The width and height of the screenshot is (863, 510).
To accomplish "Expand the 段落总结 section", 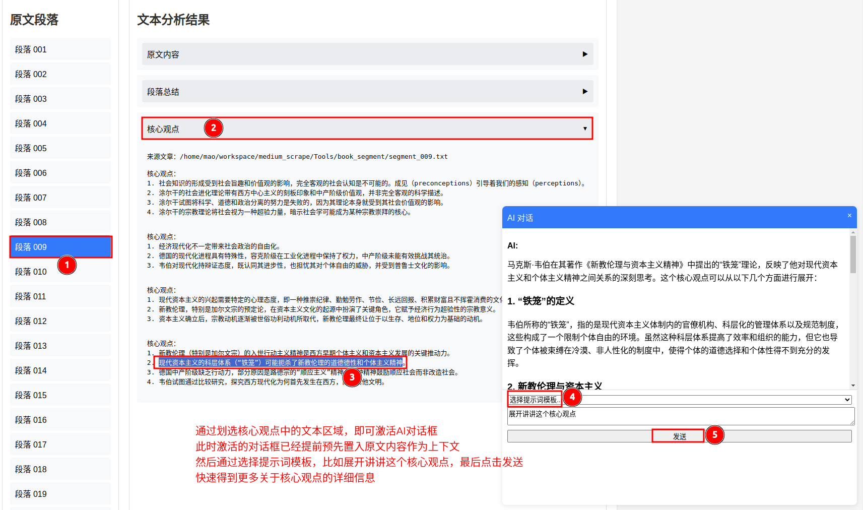I will pyautogui.click(x=367, y=91).
